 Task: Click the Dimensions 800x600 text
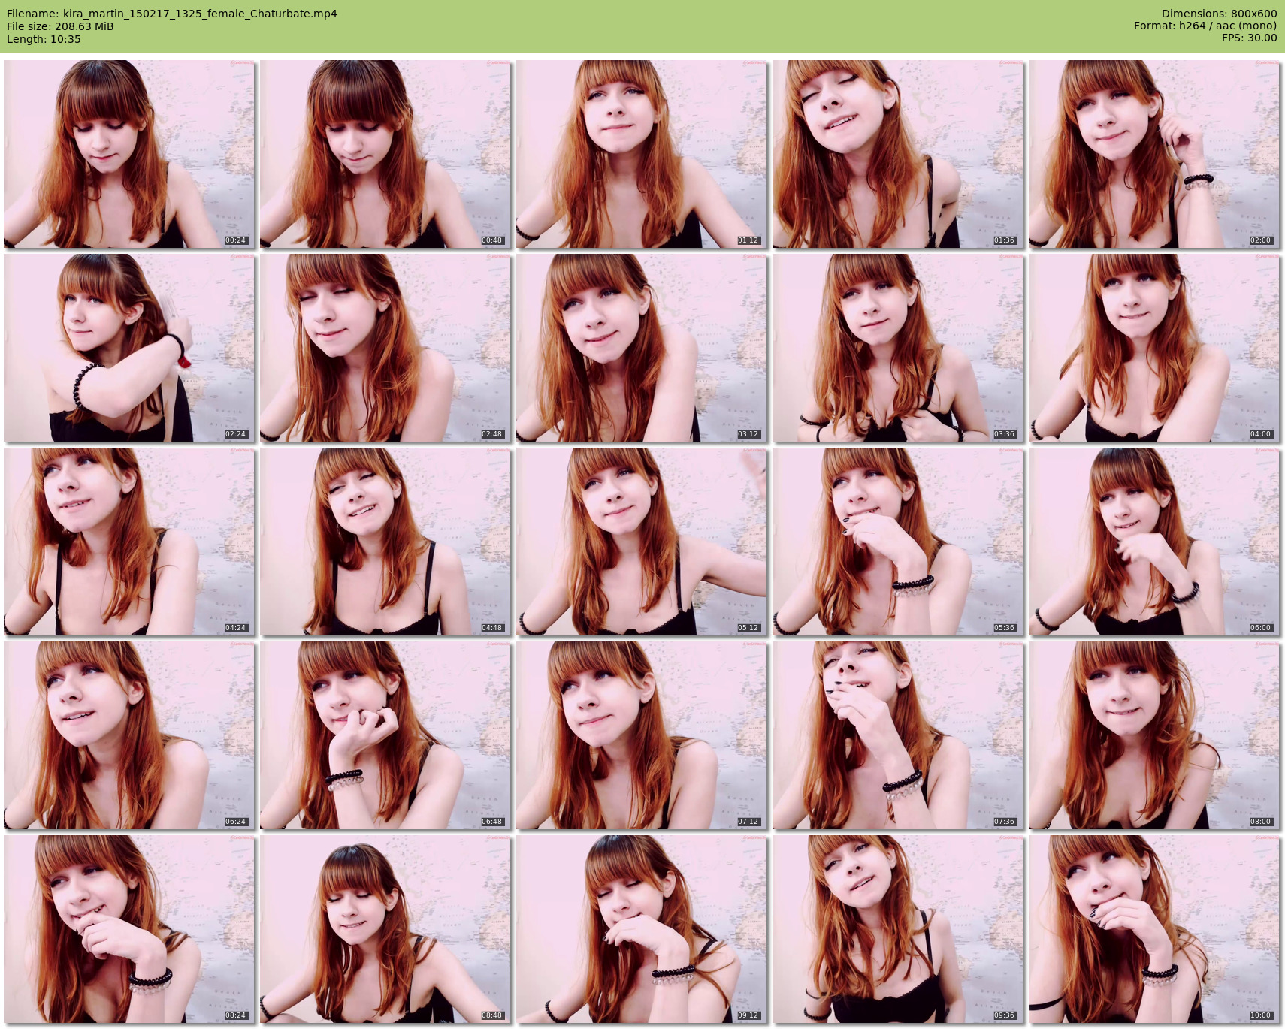coord(1219,14)
